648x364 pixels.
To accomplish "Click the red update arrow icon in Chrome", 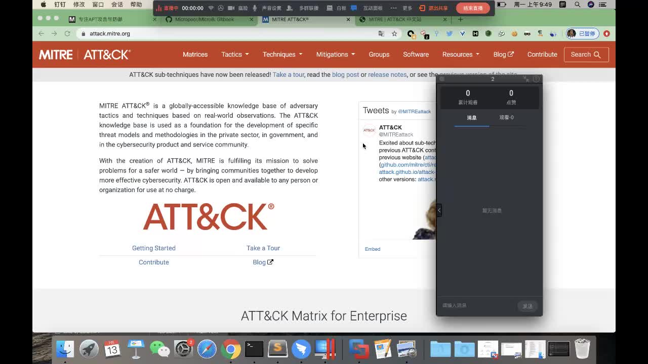I will pos(606,33).
